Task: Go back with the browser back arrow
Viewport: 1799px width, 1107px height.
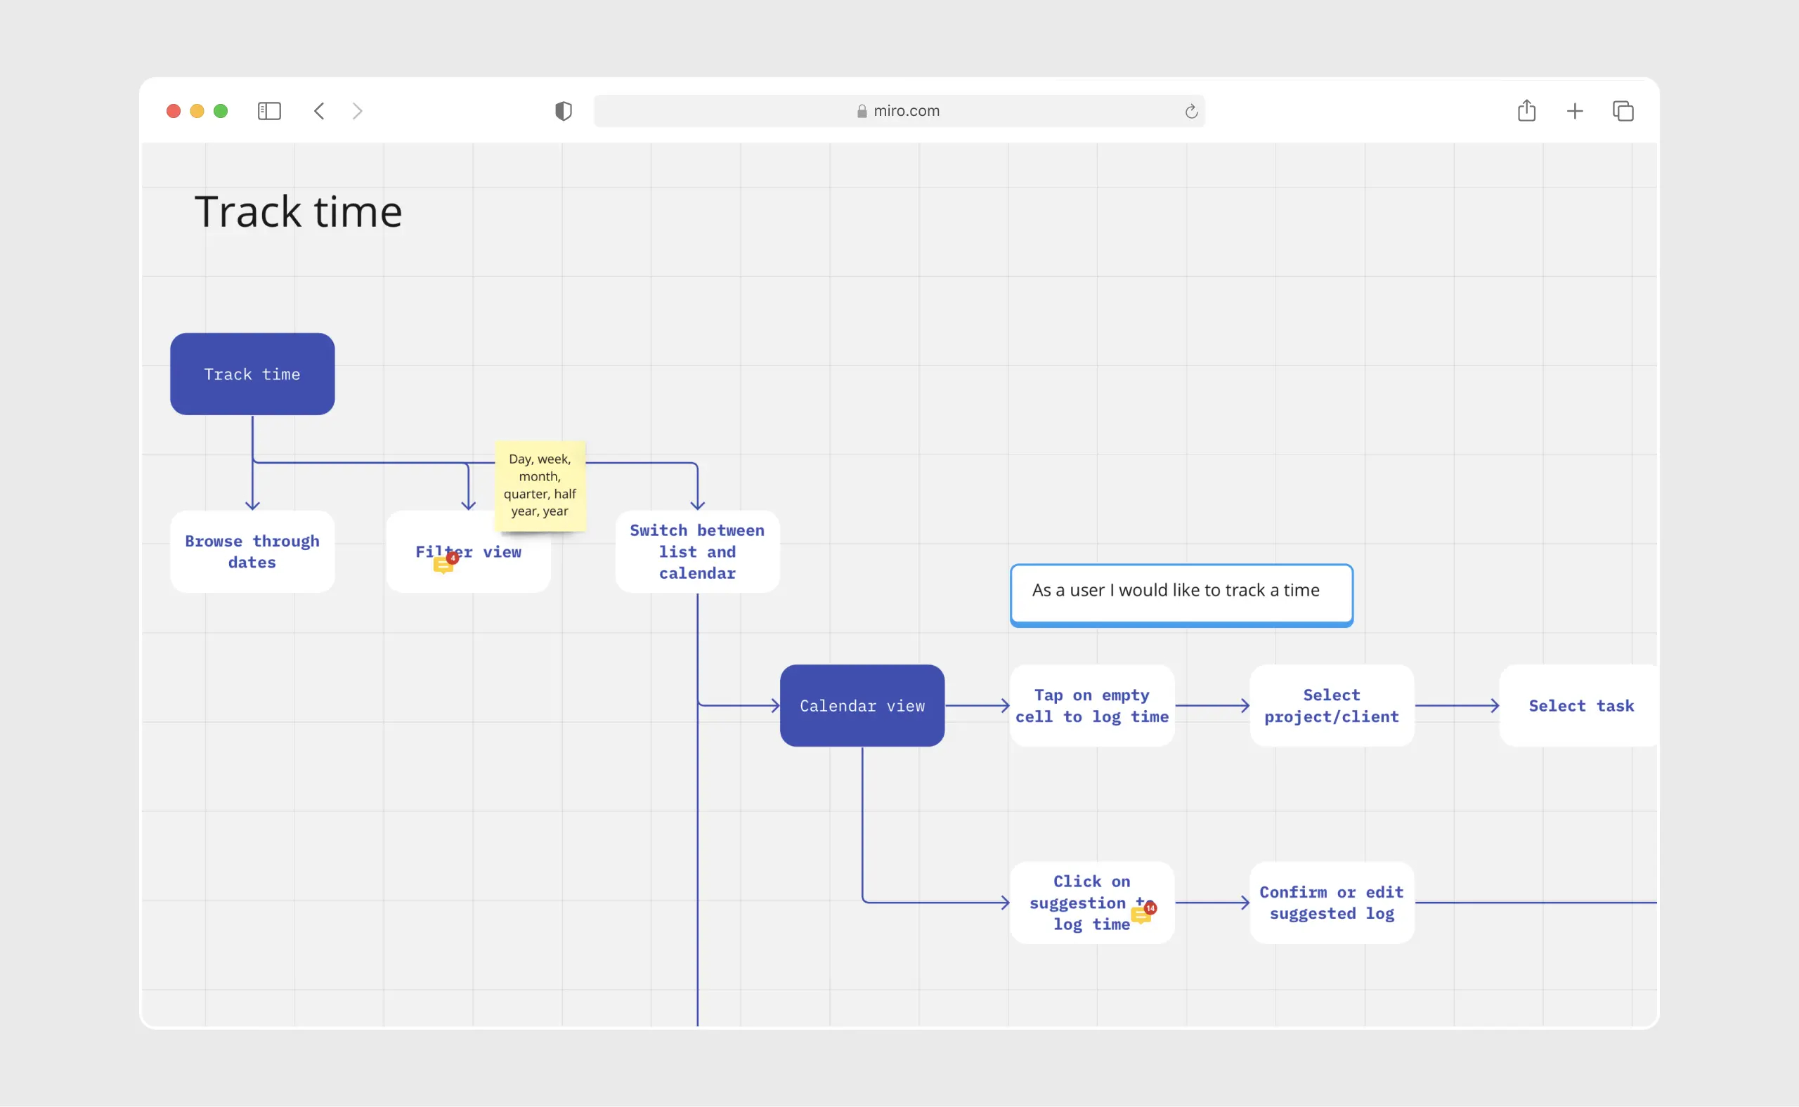Action: point(319,111)
